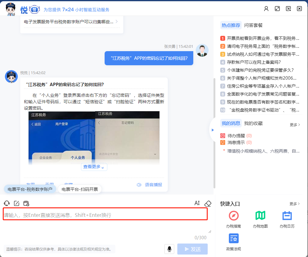Viewport: 308px width, 257px height.
Task: Click the 语音播报 speaker icon
Action: (139, 185)
